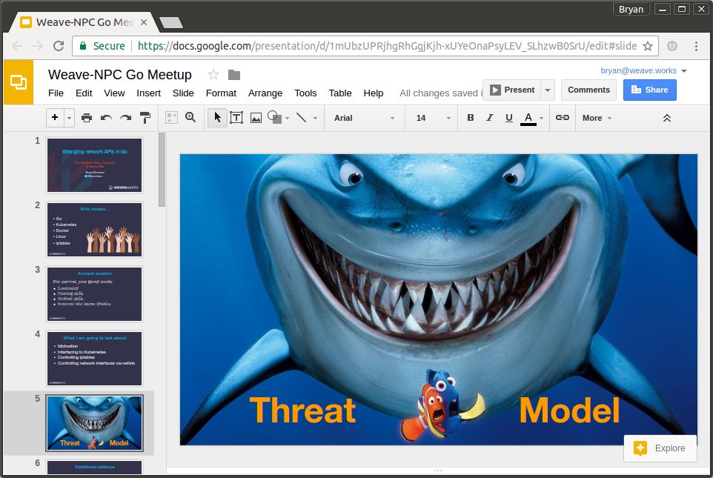The width and height of the screenshot is (713, 478).
Task: Open the Format menu
Action: tap(221, 93)
